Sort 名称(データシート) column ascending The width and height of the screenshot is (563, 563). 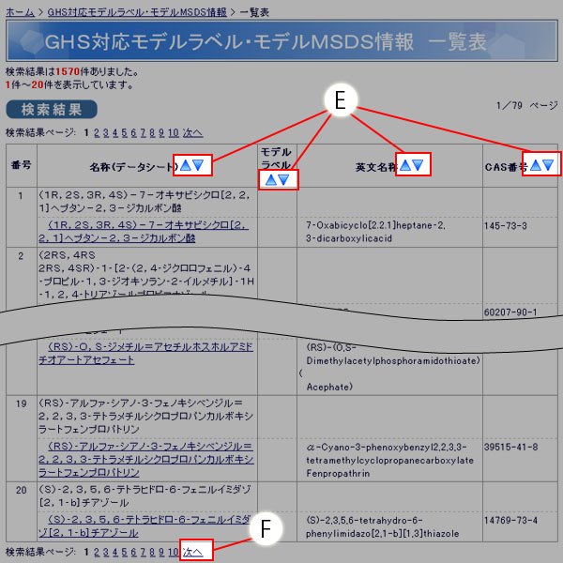pos(186,165)
